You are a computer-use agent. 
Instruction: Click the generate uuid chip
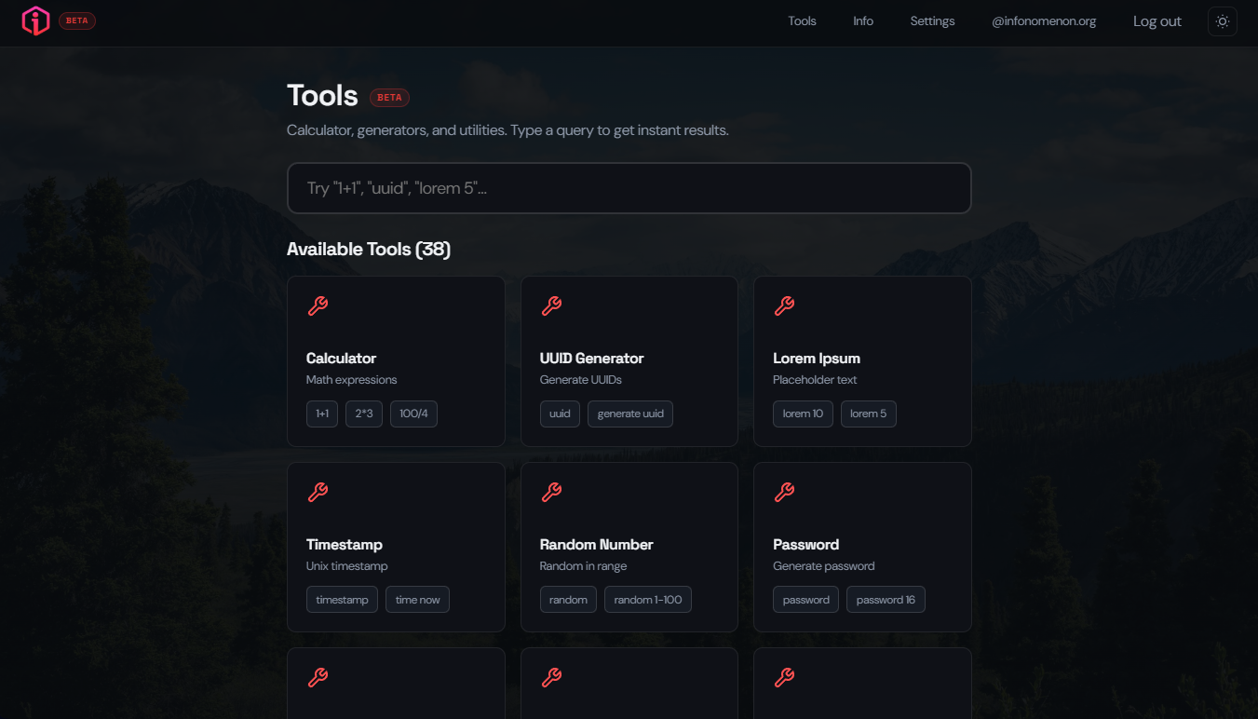tap(630, 414)
